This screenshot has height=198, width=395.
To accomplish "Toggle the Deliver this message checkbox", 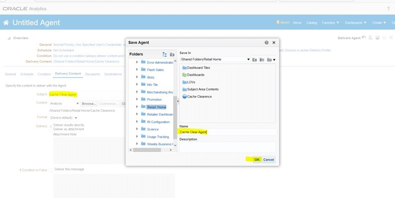I will [51, 170].
